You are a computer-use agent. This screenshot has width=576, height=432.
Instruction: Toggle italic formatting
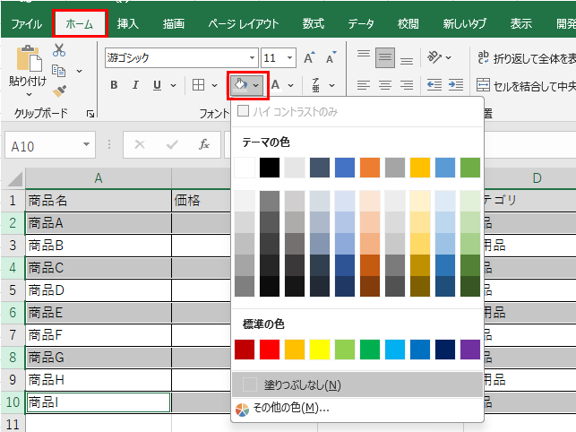pos(136,85)
